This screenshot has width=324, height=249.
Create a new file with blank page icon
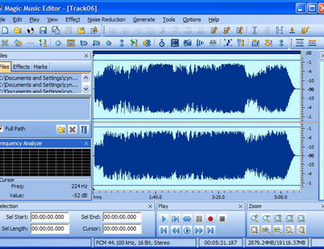coord(5,31)
